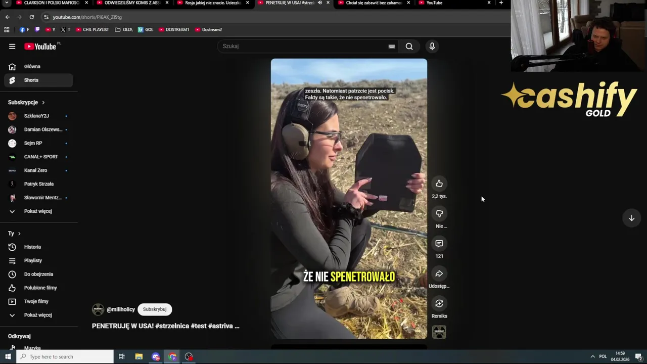Image resolution: width=647 pixels, height=364 pixels.
Task: Open the sound source thumbnail below Remiks
Action: point(439,332)
